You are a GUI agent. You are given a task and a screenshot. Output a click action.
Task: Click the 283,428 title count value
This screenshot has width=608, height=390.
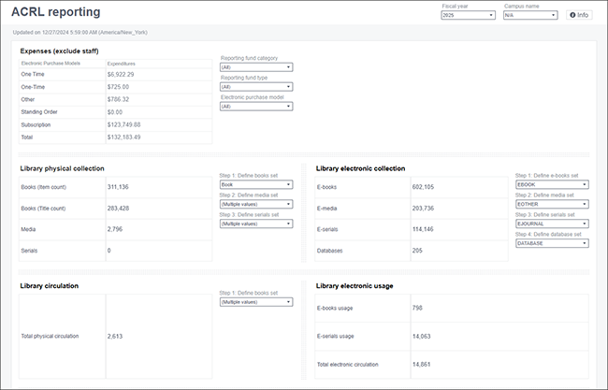click(x=118, y=209)
